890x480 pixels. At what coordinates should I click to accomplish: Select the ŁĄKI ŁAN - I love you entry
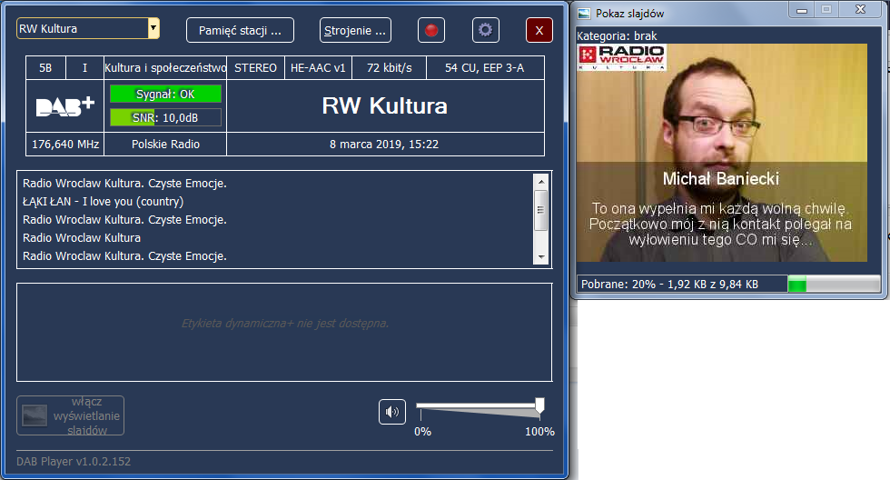pyautogui.click(x=104, y=202)
